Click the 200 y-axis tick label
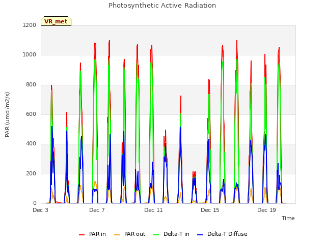Viewport: 326px width, 244px height. click(31, 173)
